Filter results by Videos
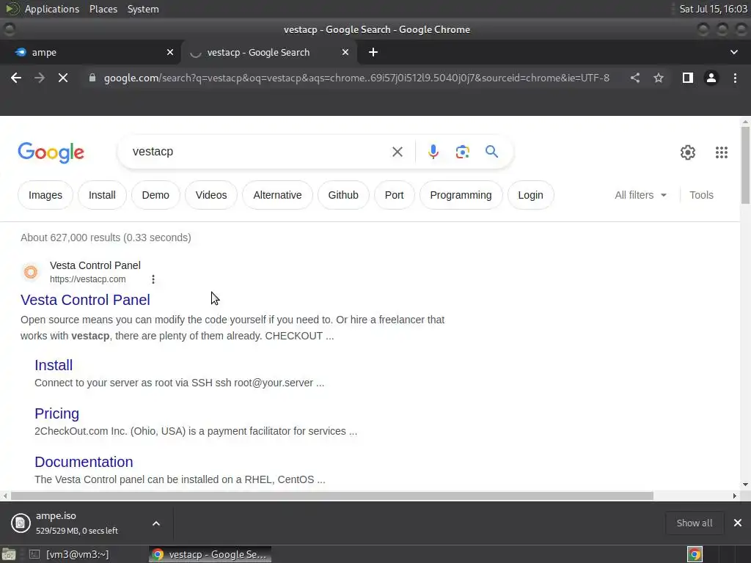The image size is (751, 563). (211, 195)
